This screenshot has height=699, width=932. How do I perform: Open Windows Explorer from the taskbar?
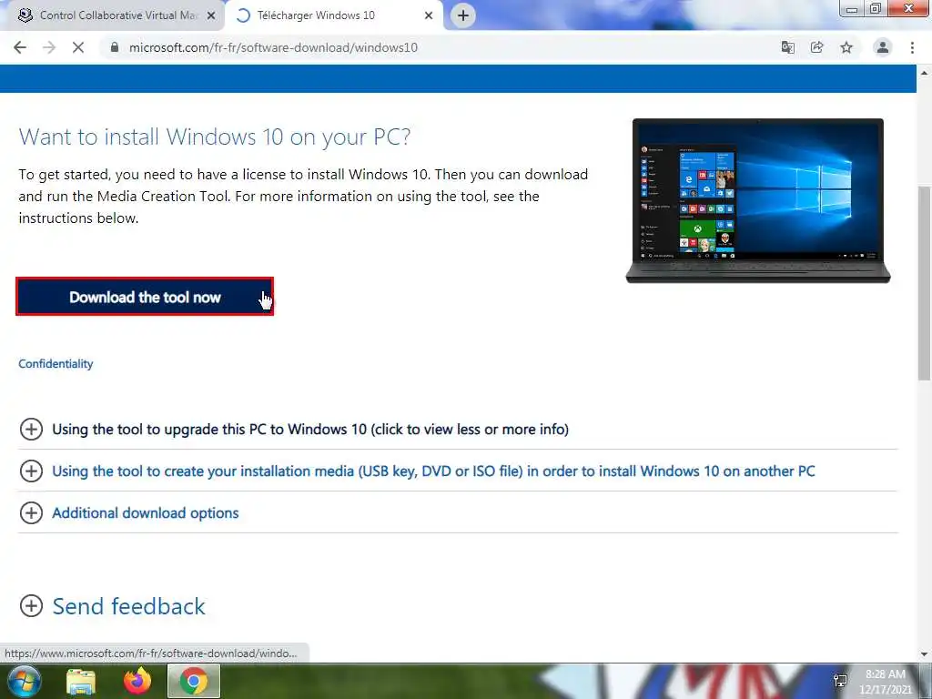81,681
